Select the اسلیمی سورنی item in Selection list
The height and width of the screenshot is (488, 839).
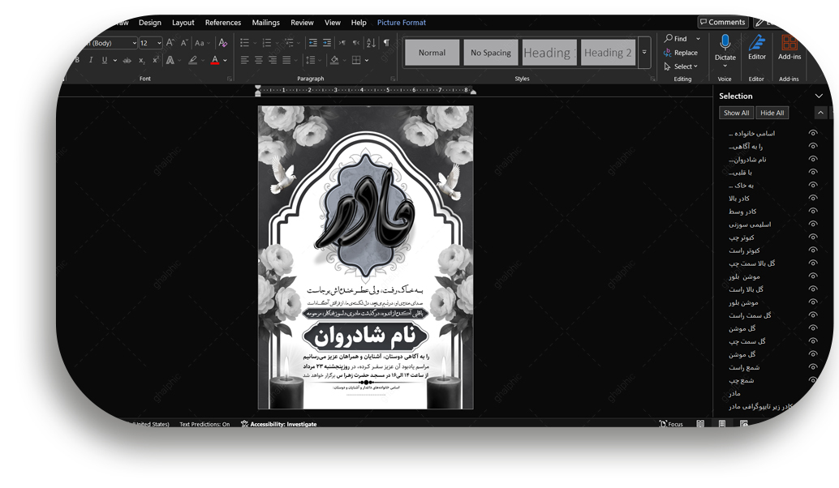click(749, 225)
